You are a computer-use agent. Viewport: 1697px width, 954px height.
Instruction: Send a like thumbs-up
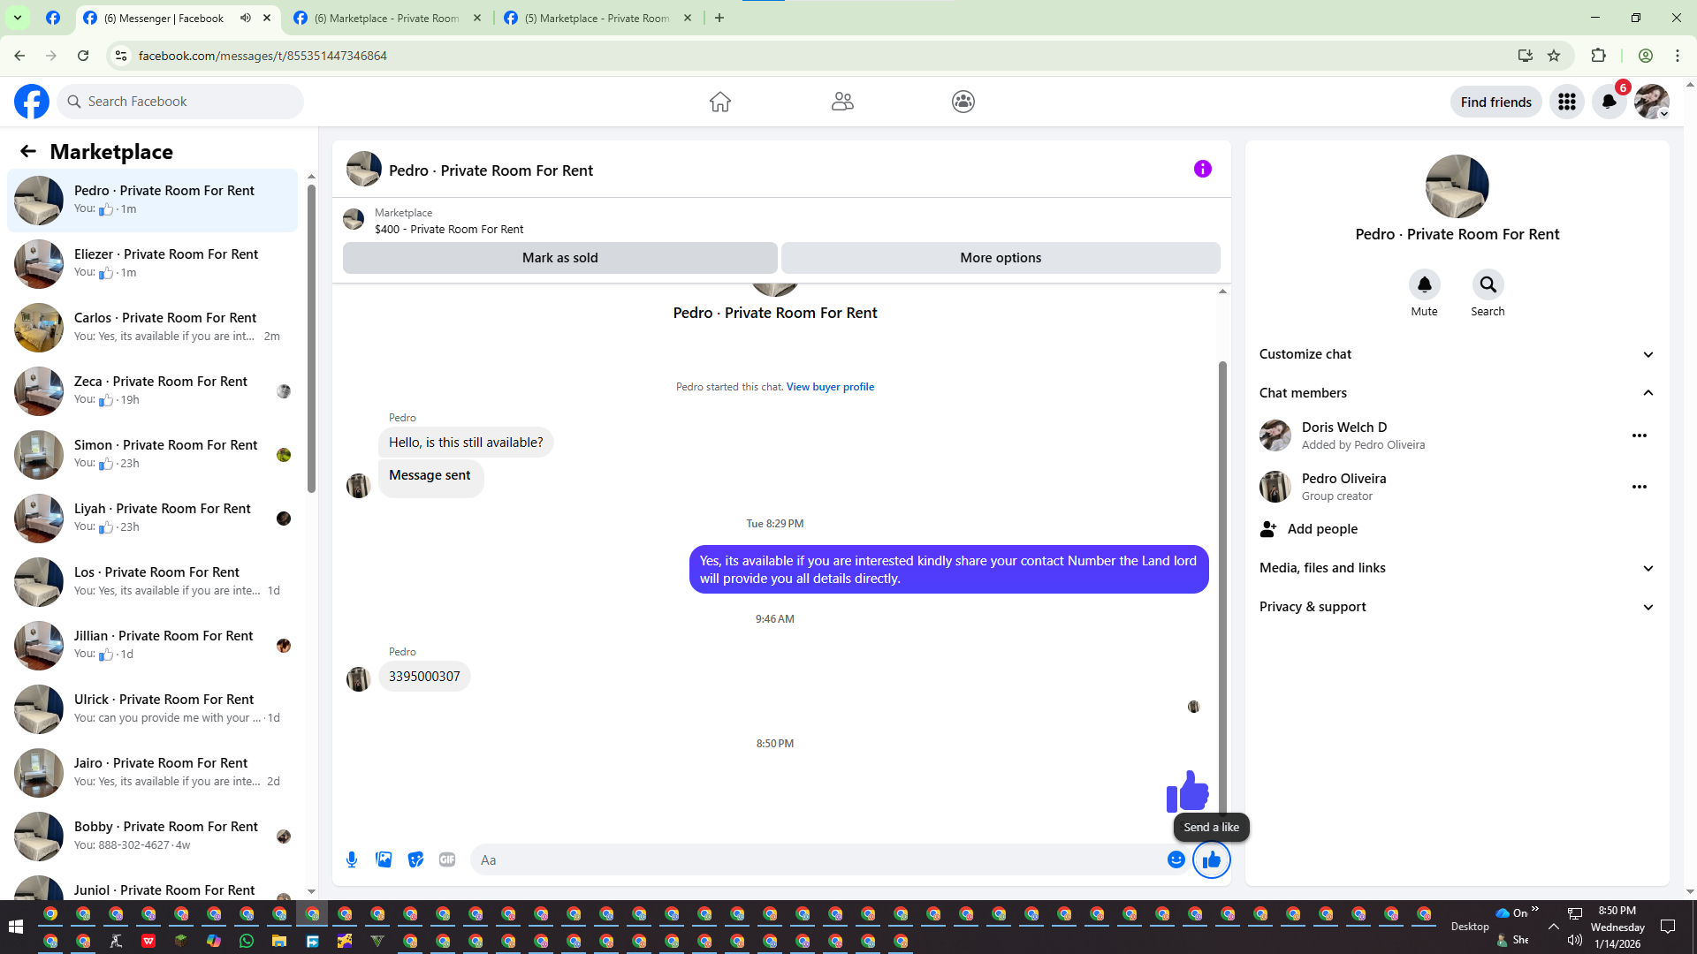[x=1211, y=859]
